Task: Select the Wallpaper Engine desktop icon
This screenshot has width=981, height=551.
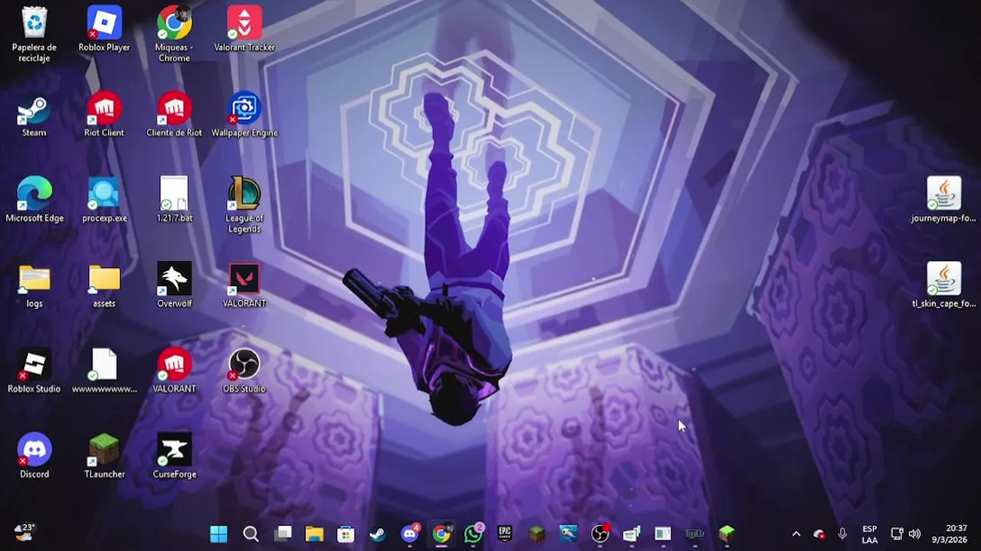Action: click(x=244, y=115)
